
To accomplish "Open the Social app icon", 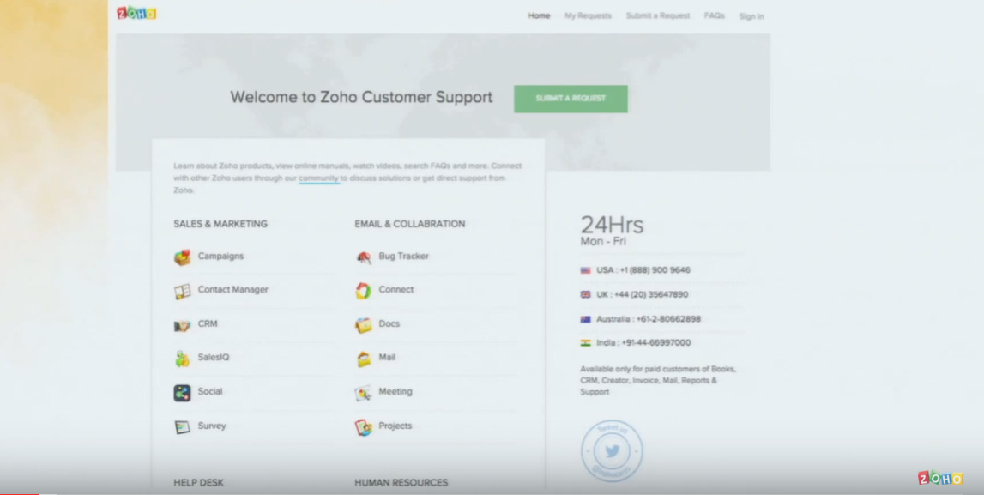I will click(x=182, y=392).
